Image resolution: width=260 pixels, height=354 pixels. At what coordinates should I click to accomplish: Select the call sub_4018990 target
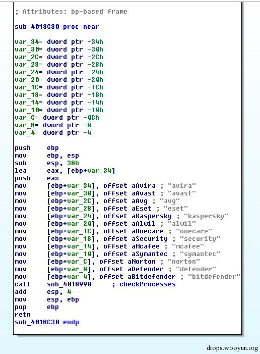[x=69, y=284]
